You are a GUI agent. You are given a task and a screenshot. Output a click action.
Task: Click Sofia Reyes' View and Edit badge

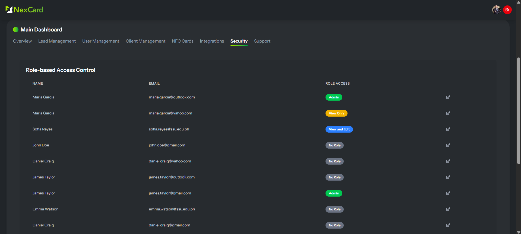(x=339, y=129)
